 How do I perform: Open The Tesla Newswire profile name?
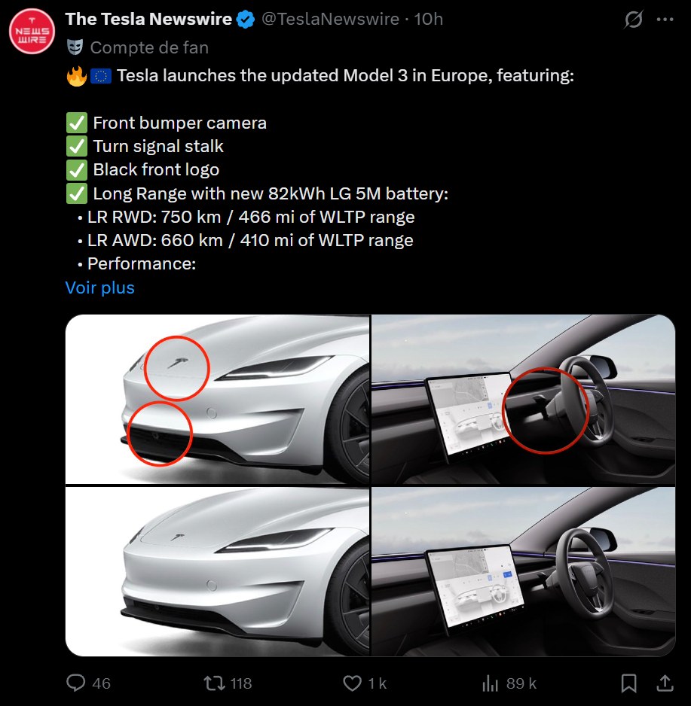coord(148,20)
